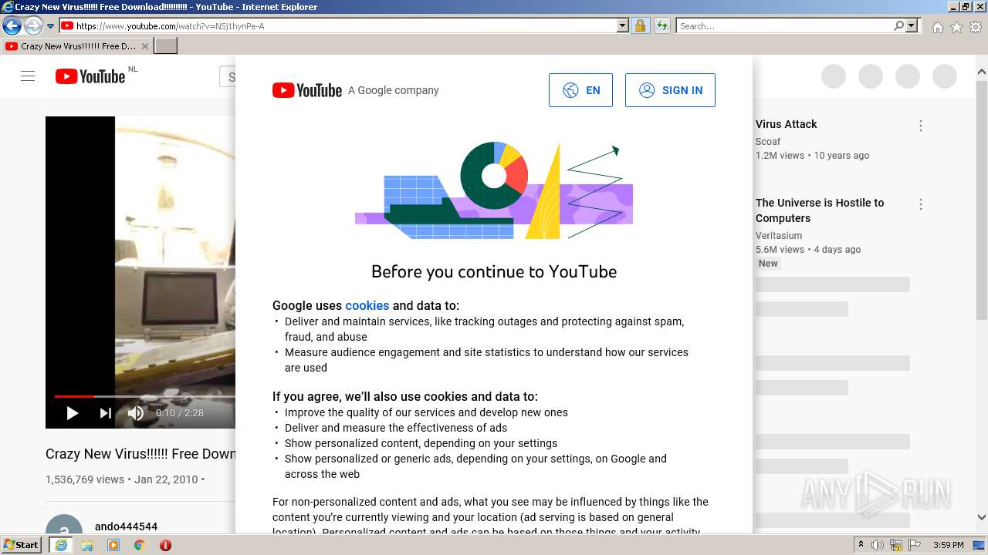The width and height of the screenshot is (988, 555).
Task: Open options menu for 'The Universe is Hostile' video
Action: point(920,204)
